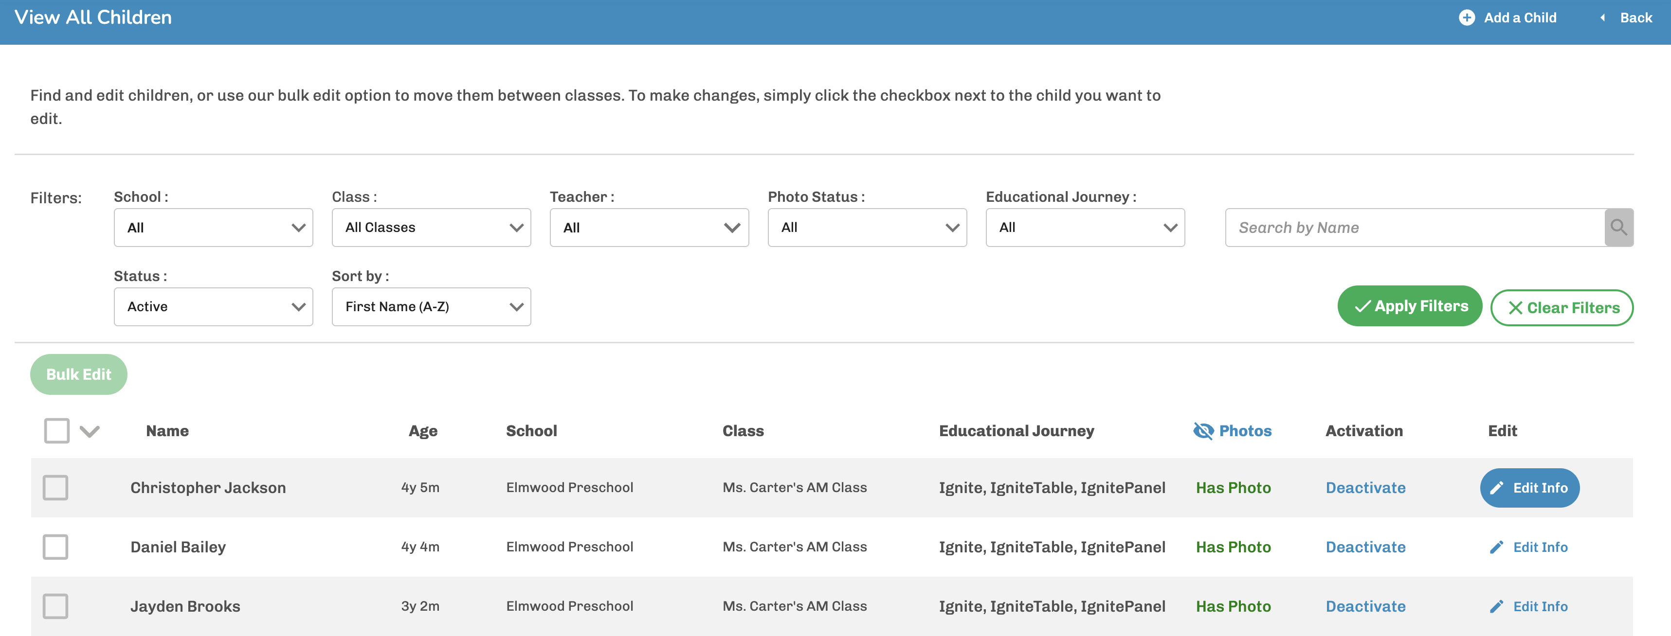Click the Apply Filters button
Image resolution: width=1671 pixels, height=636 pixels.
pos(1410,306)
